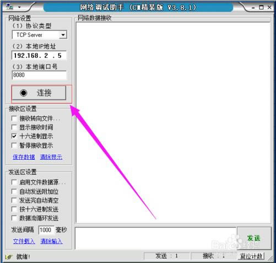Click the send interval field showing 1000
Image resolution: width=276 pixels, height=263 pixels.
click(x=46, y=230)
